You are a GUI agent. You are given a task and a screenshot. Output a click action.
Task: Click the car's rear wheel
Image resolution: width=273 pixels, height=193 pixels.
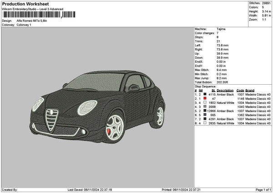(x=159, y=116)
